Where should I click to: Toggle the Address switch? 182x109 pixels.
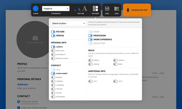tap(53, 47)
